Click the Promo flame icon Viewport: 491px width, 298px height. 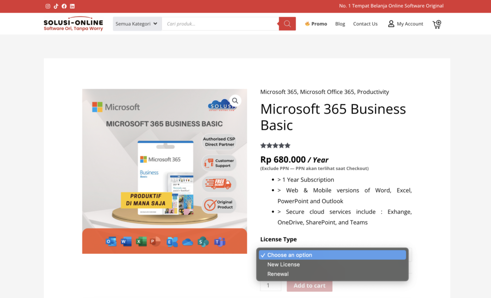(307, 23)
